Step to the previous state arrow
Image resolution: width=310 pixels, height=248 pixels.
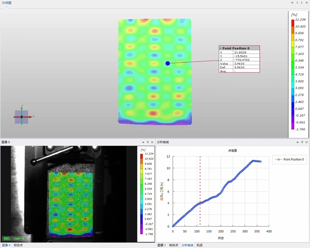pyautogui.click(x=297, y=3)
